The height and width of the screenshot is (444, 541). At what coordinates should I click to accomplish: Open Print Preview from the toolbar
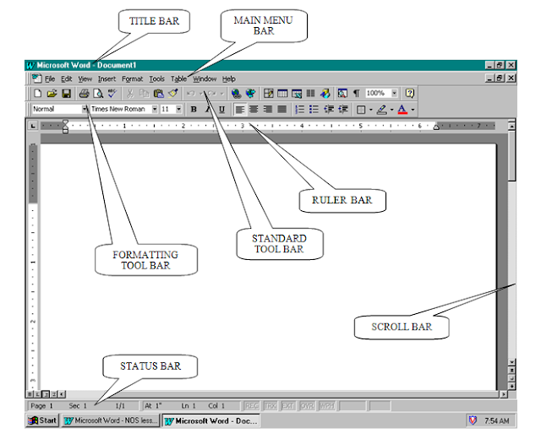[98, 94]
